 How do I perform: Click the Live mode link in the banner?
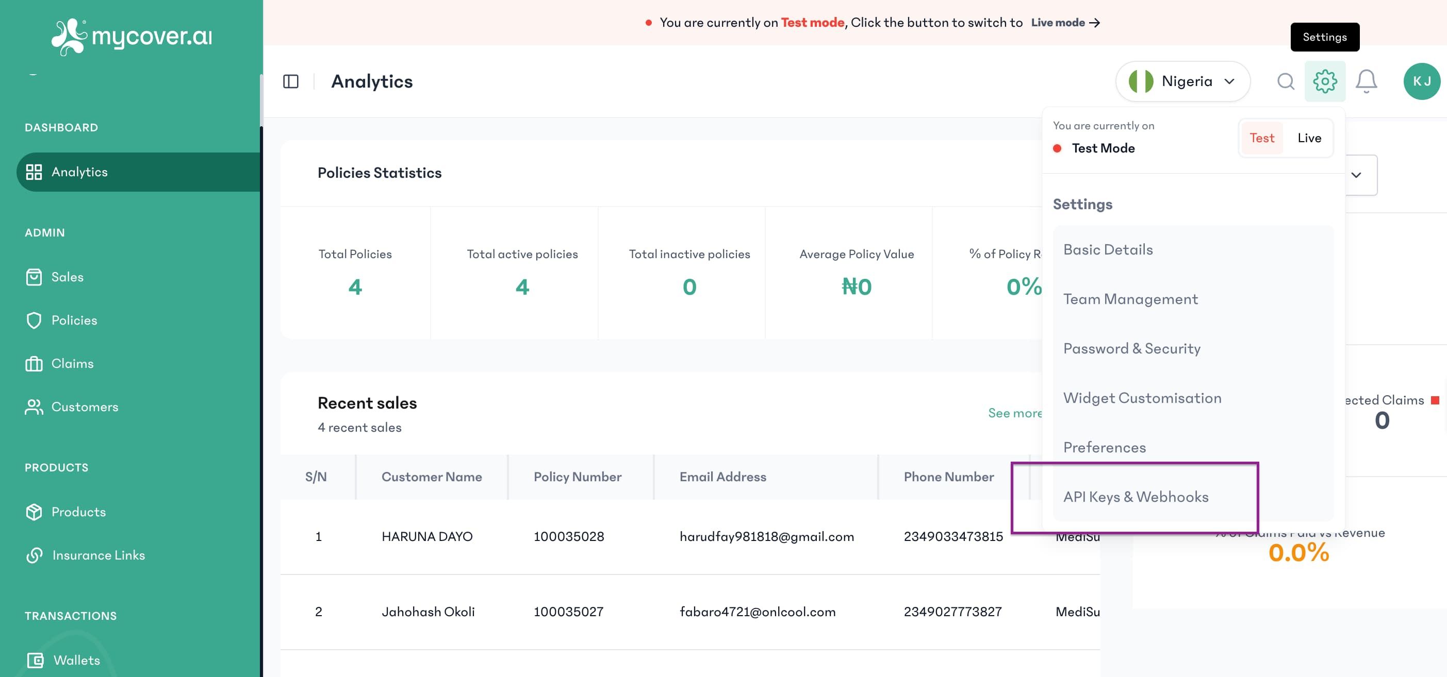pyautogui.click(x=1058, y=23)
